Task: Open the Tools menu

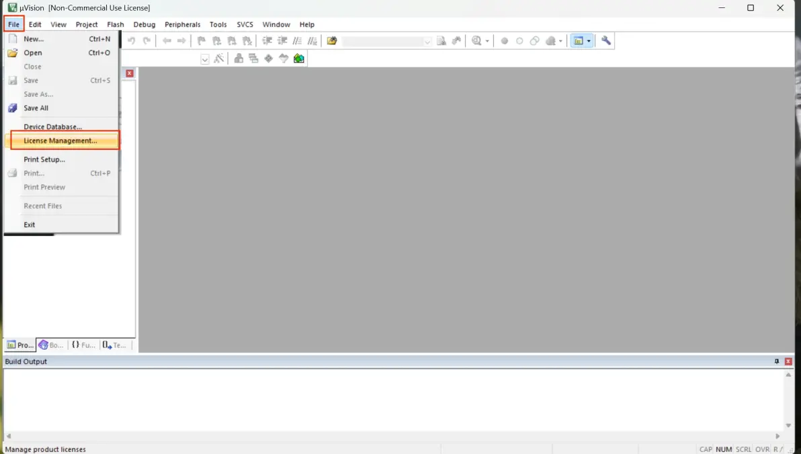Action: click(218, 24)
